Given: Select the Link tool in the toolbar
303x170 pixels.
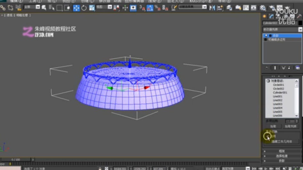Looking at the screenshot, I should 3,8.
